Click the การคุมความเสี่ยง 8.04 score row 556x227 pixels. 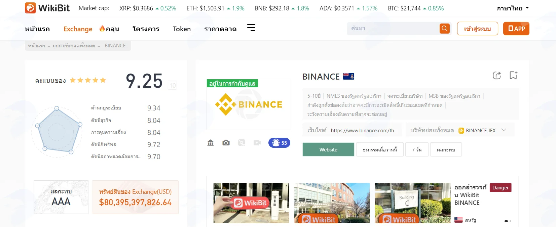[126, 132]
